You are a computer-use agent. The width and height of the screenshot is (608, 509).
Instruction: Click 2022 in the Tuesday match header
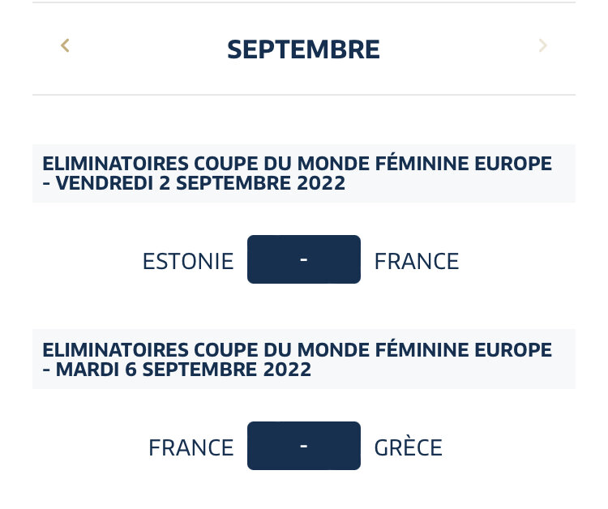pos(288,370)
